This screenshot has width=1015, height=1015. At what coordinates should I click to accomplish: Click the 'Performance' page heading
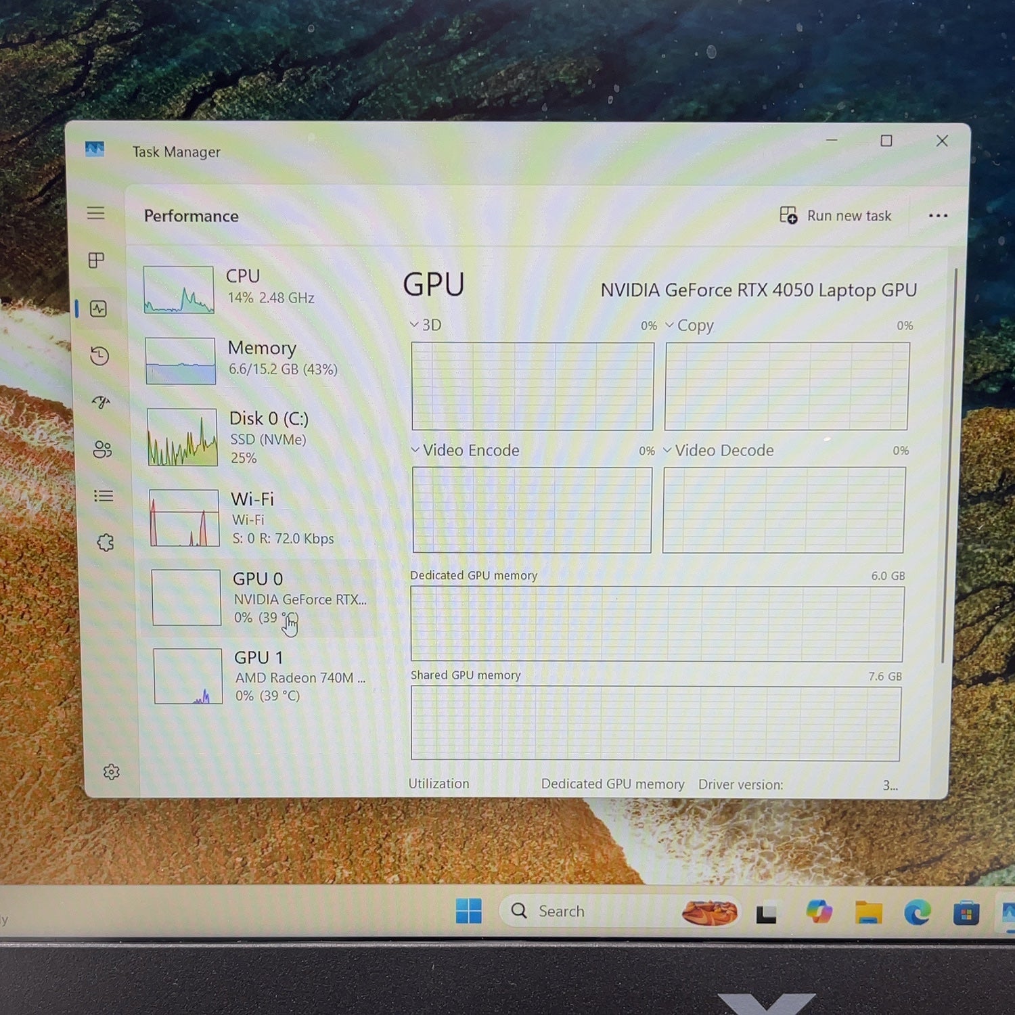pos(191,216)
